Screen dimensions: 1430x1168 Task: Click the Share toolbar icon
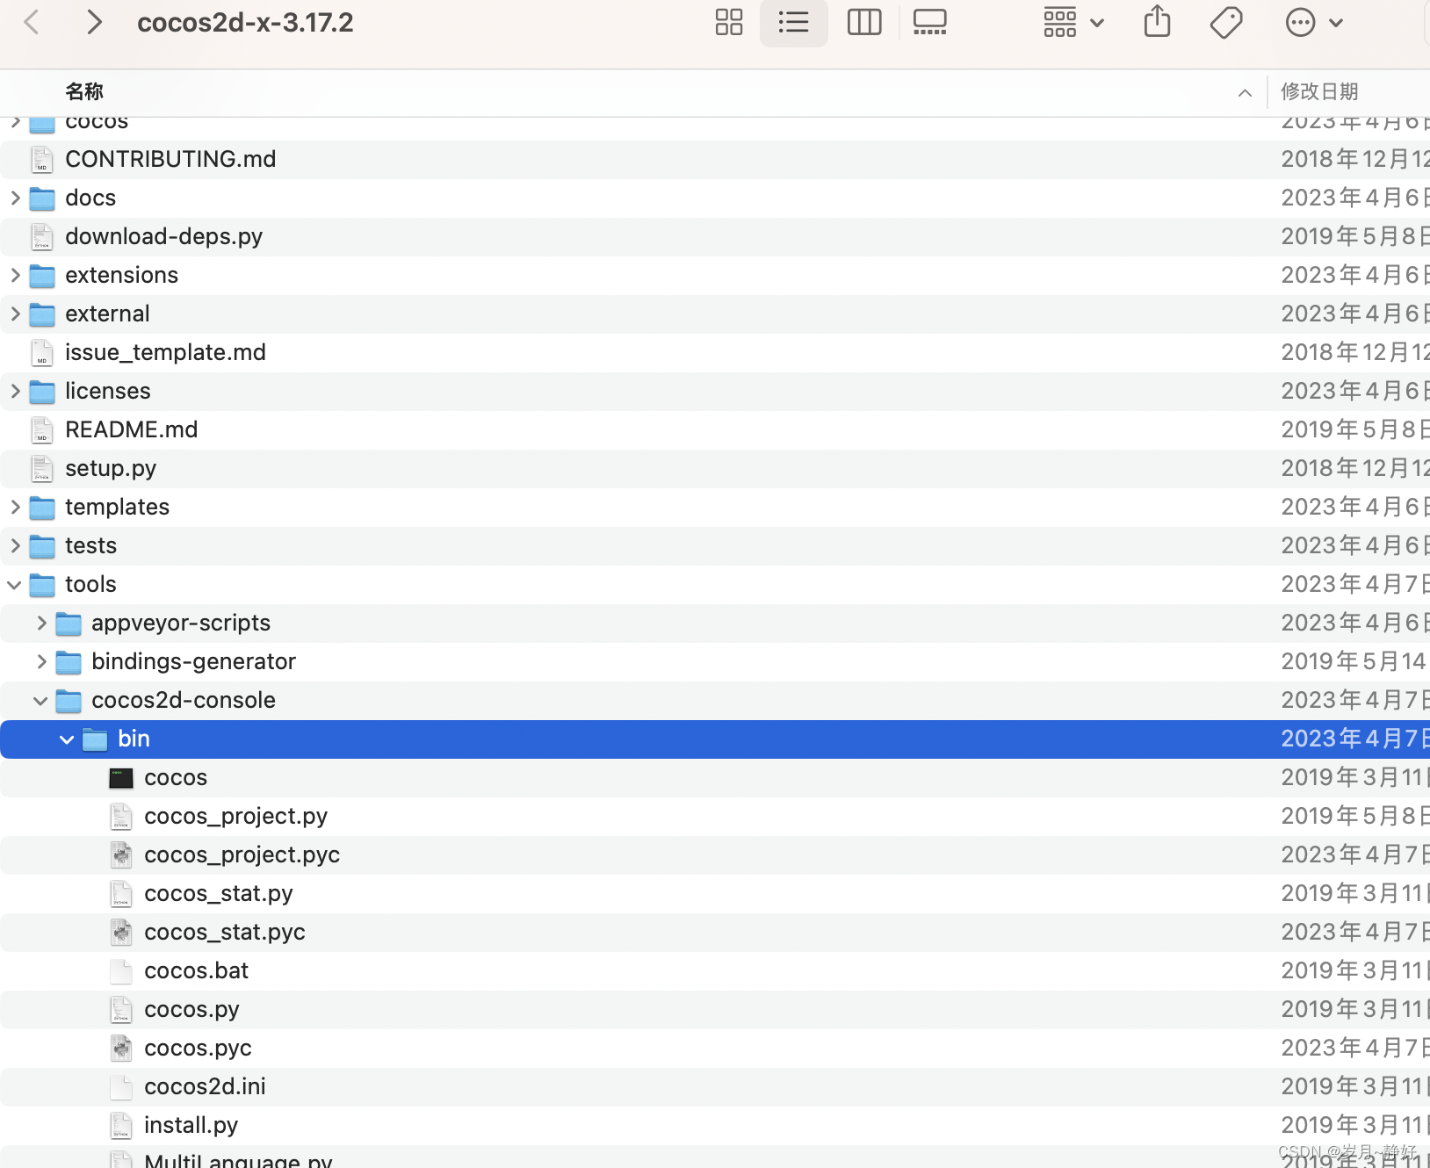click(x=1158, y=22)
